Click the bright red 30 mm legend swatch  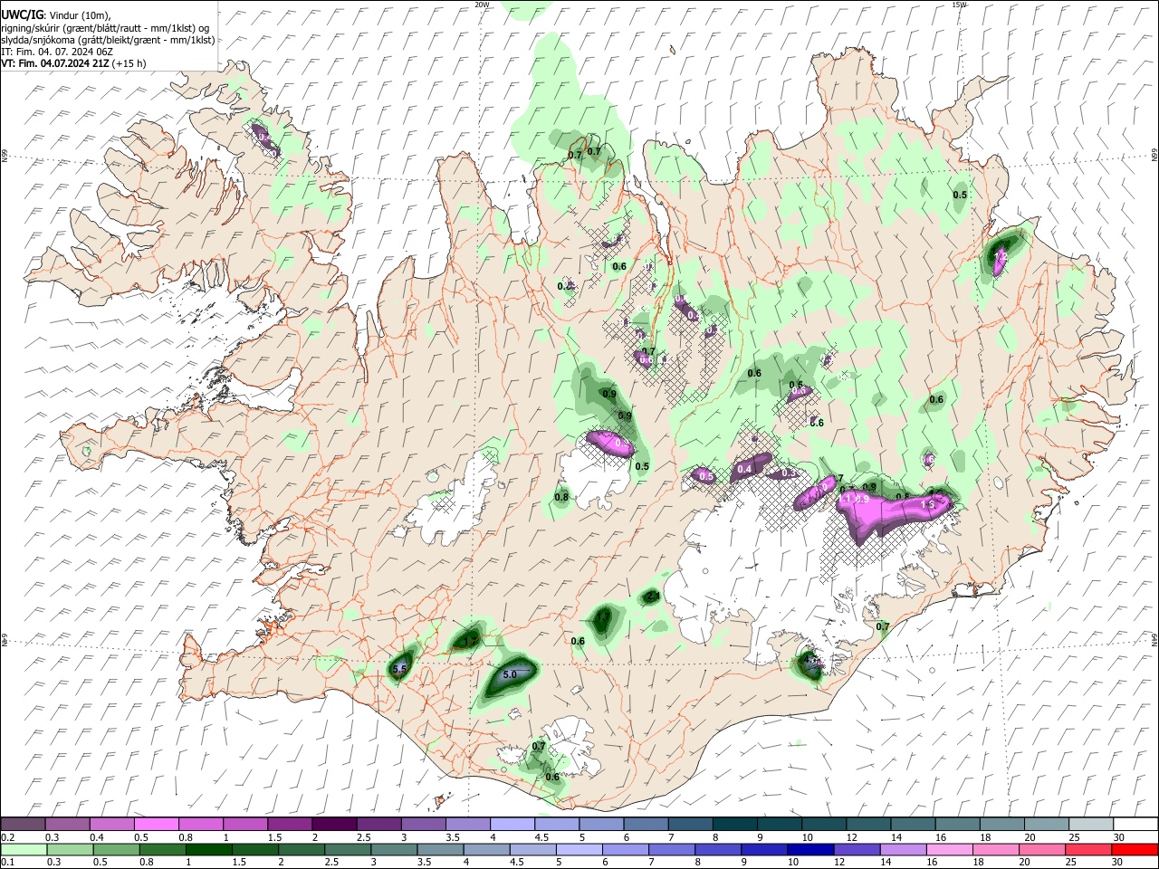pos(1135,849)
